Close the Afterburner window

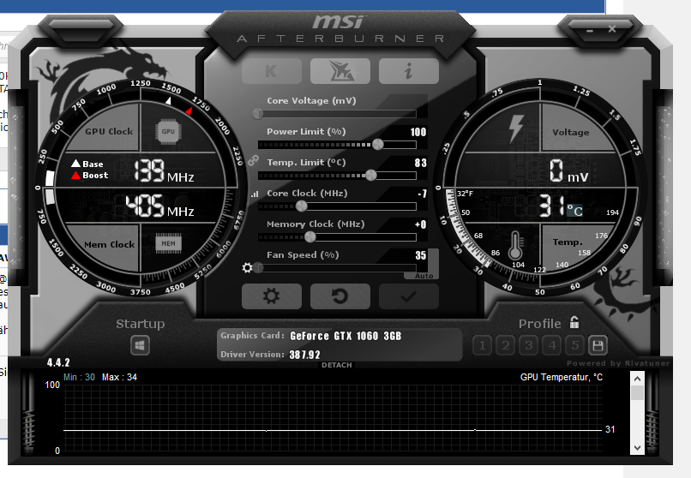click(612, 29)
